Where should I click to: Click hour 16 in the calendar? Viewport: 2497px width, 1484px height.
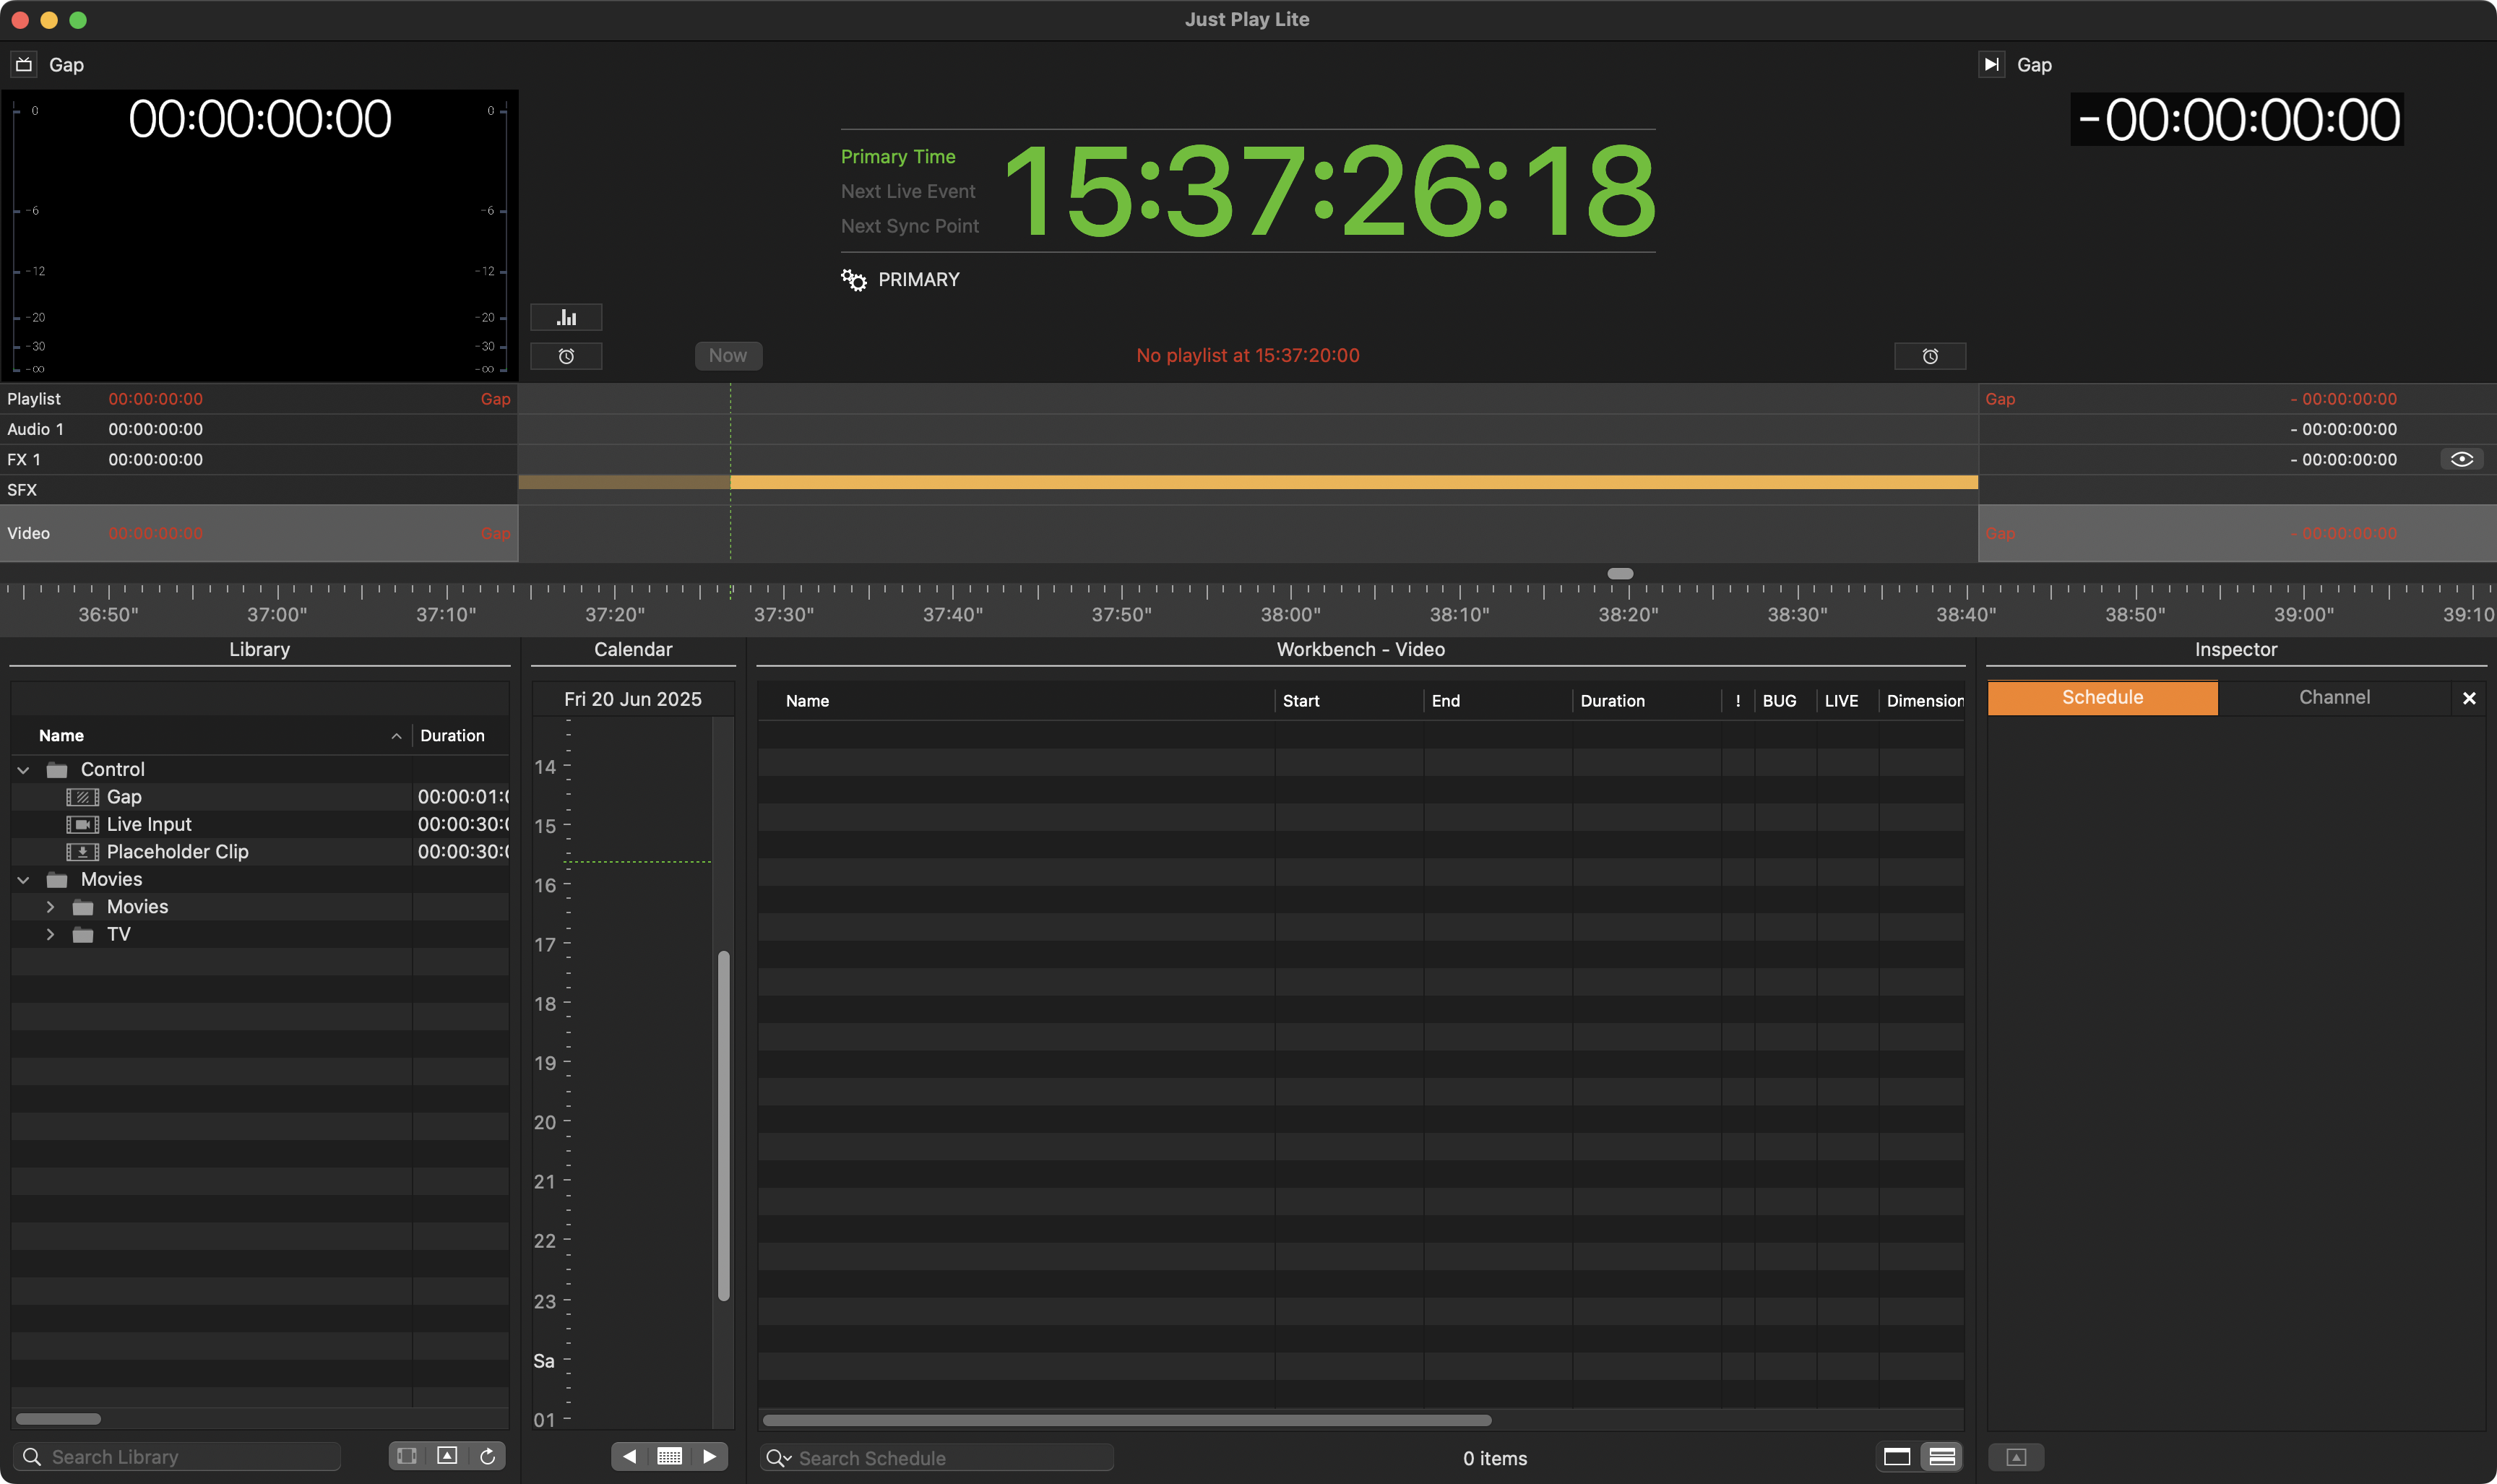pos(545,886)
